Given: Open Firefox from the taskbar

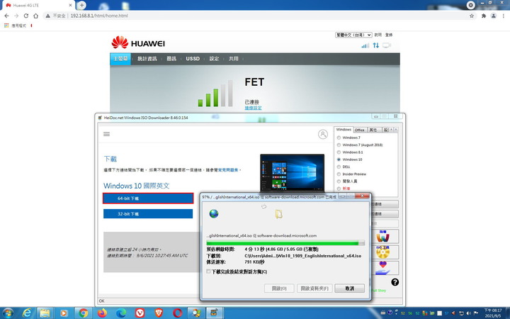Looking at the screenshot, I should (102, 313).
